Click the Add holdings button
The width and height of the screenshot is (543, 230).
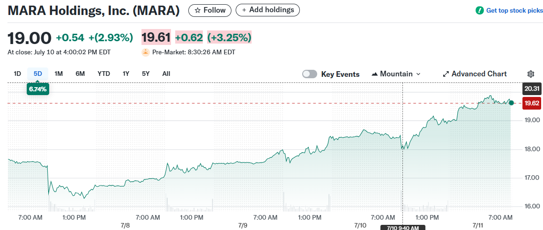tap(268, 10)
